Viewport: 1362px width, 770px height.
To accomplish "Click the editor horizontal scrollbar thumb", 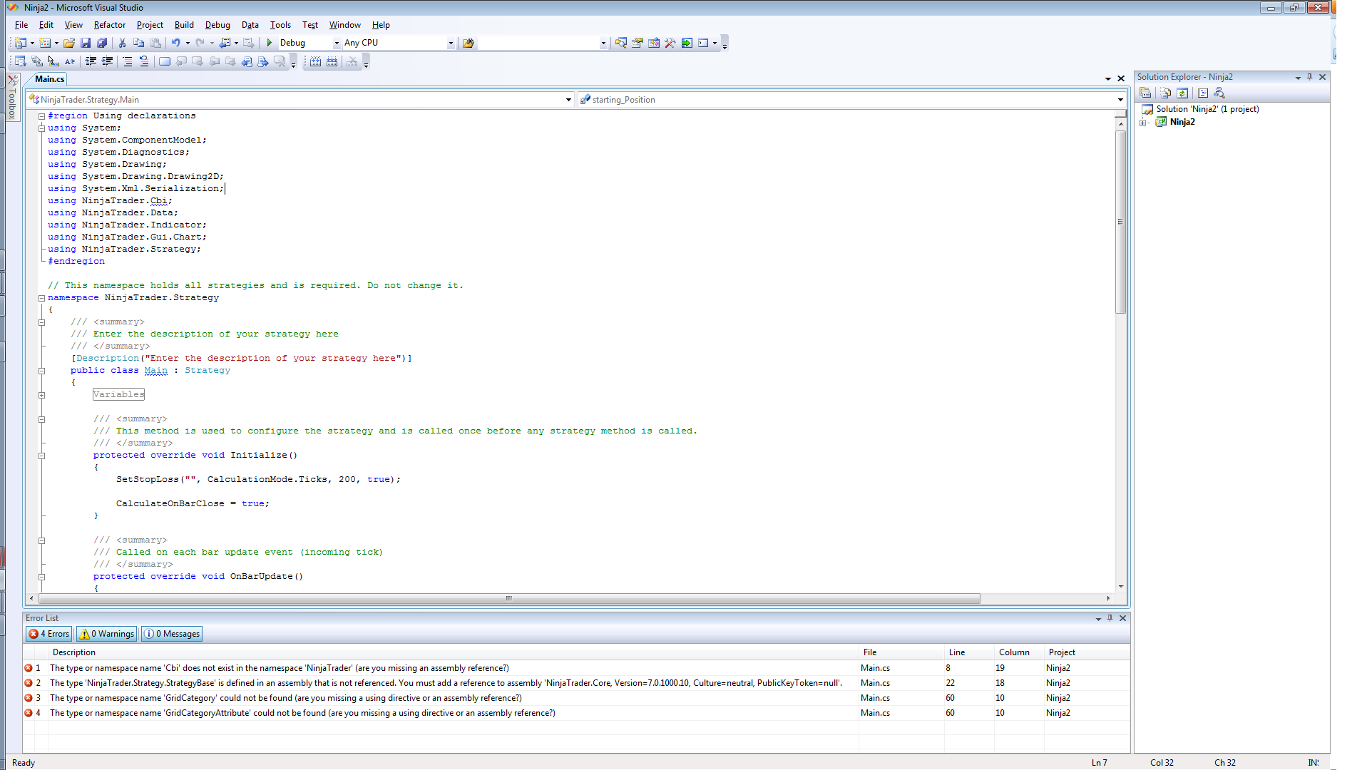I will coord(509,599).
